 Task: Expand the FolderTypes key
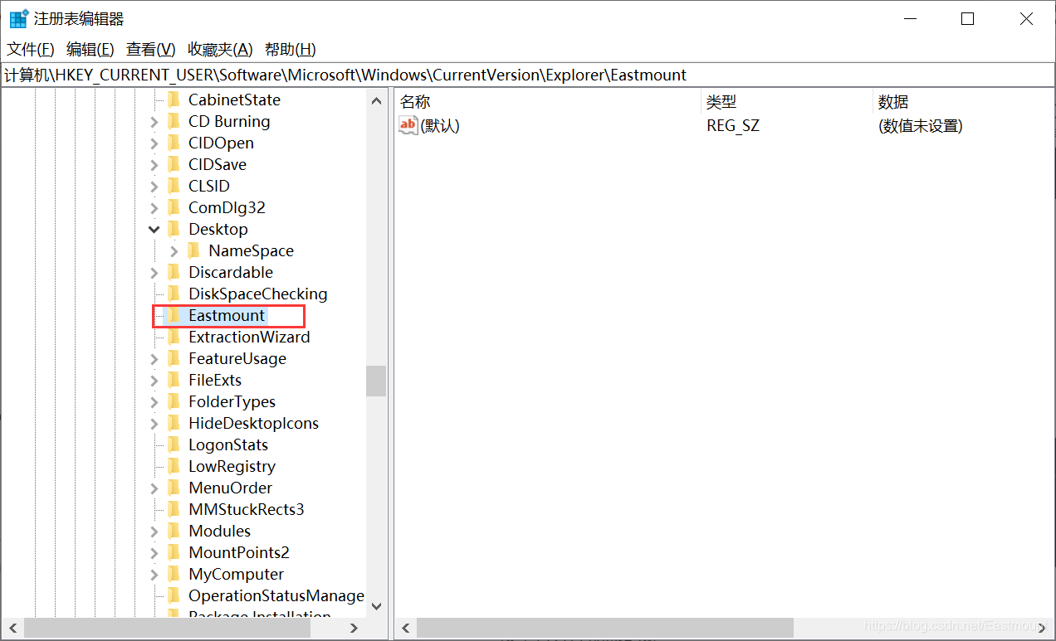154,402
